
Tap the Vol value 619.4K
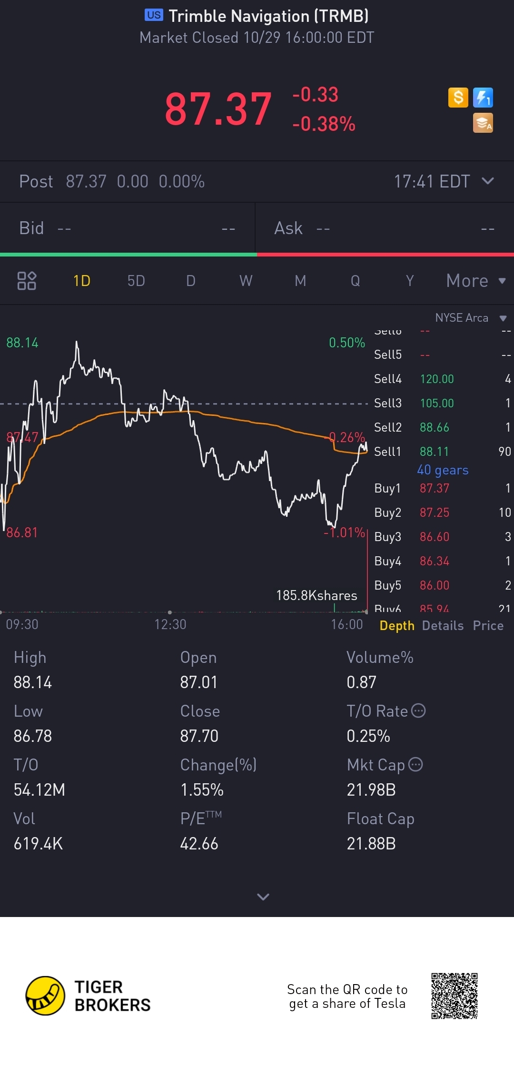click(x=38, y=844)
